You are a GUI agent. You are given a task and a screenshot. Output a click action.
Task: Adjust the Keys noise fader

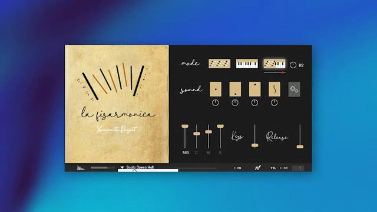coord(255,145)
